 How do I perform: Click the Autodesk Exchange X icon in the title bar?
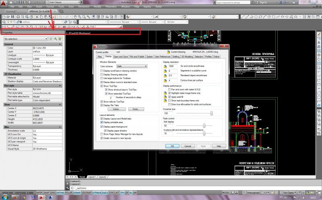[280, 2]
